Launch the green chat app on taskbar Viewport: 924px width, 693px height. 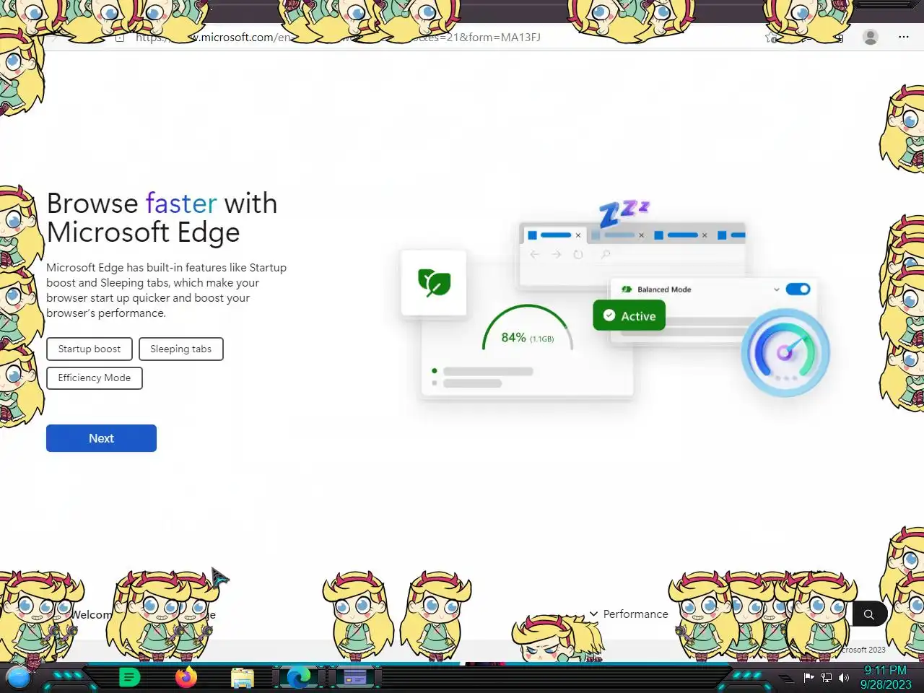[129, 677]
